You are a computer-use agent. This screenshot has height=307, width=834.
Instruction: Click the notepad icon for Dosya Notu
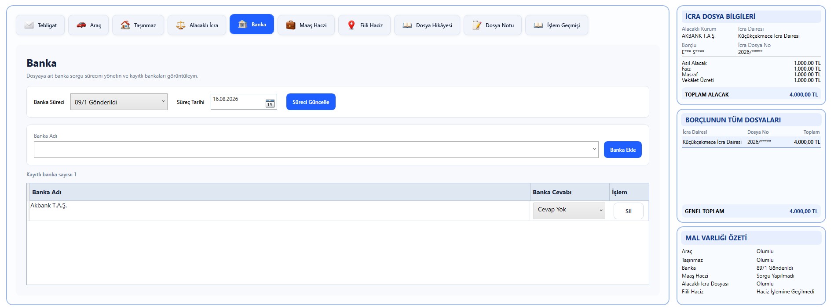coord(477,25)
